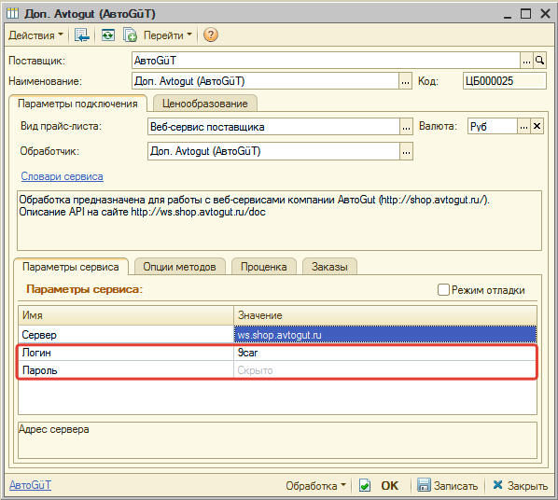Image resolution: width=558 pixels, height=500 pixels.
Task: Click the help question mark icon
Action: 210,35
